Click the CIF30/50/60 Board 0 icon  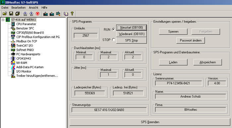coord(13,33)
